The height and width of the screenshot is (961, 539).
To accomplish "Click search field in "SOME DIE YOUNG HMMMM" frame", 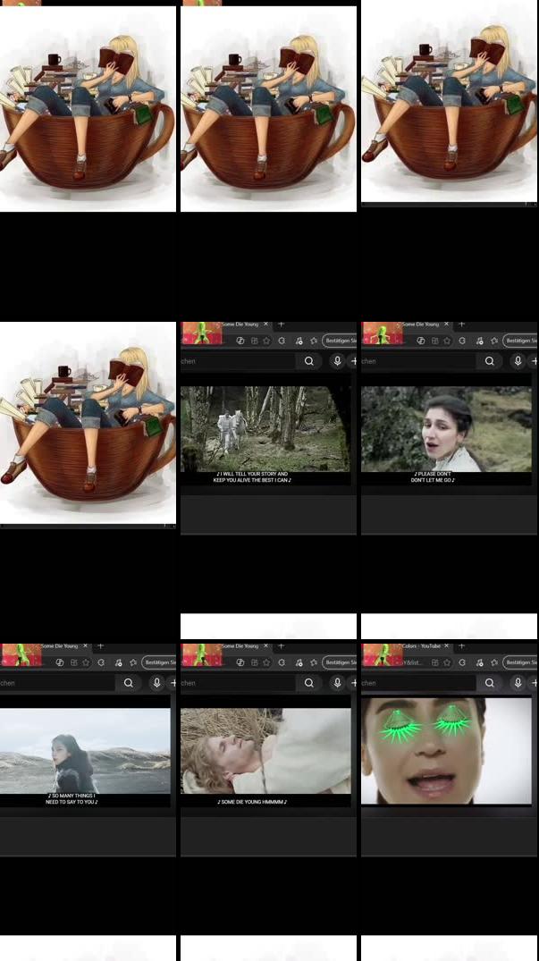I will click(x=239, y=683).
